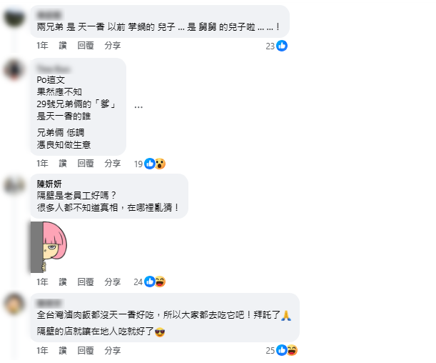Click the avatar of the 滷肉飯 commenter

[x=14, y=304]
